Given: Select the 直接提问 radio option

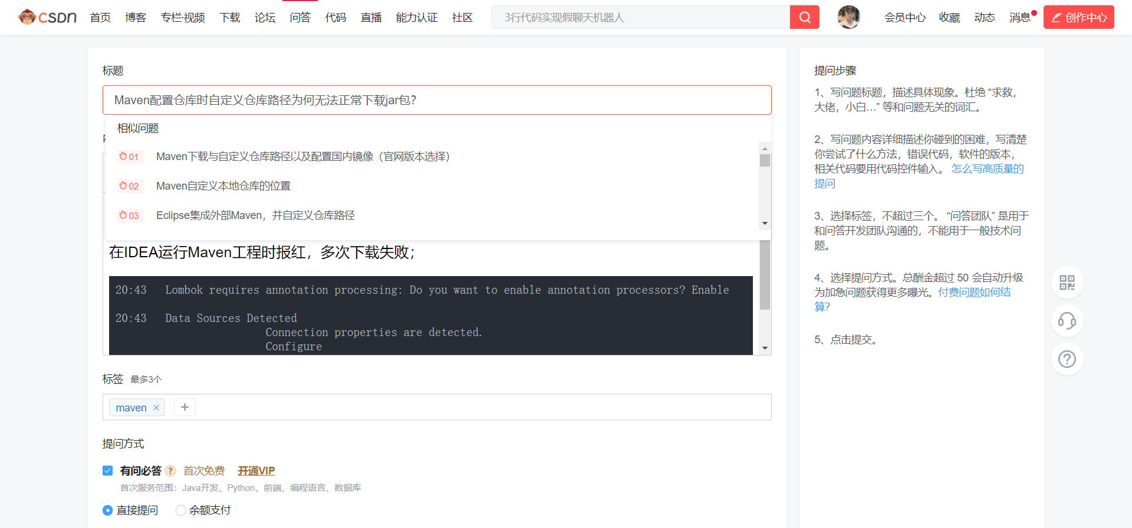Looking at the screenshot, I should [x=108, y=510].
